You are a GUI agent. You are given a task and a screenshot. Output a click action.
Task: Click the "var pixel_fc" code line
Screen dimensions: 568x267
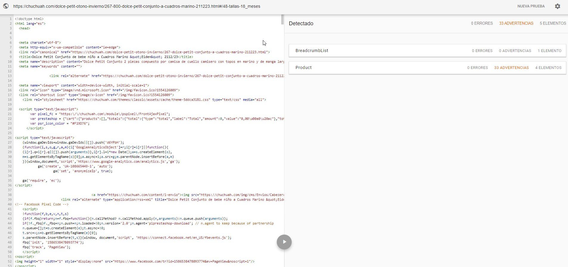coord(100,114)
